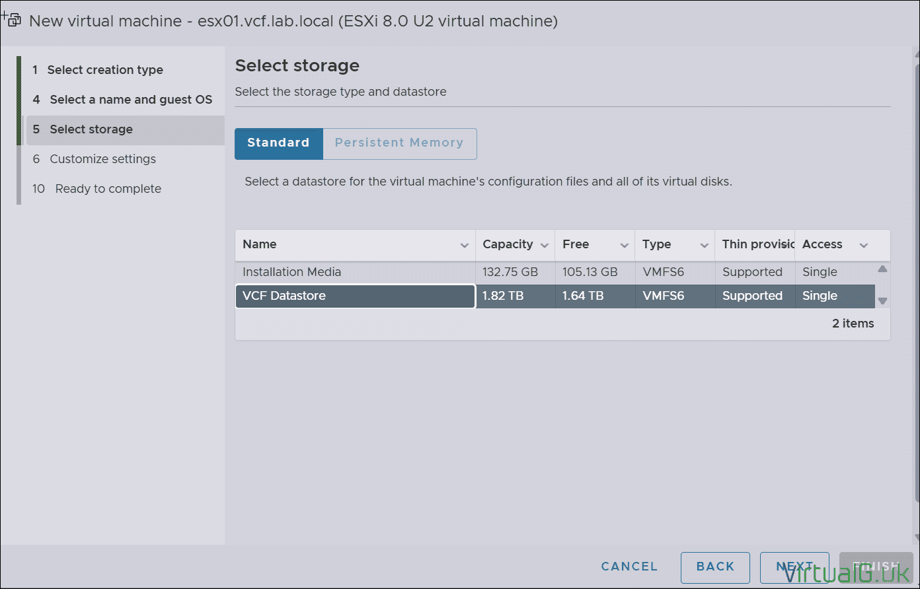This screenshot has width=920, height=589.
Task: Open the Select a name and guest OS step
Action: (130, 99)
